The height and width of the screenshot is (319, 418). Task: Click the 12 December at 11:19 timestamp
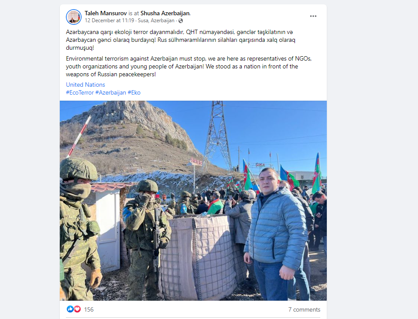coord(109,20)
